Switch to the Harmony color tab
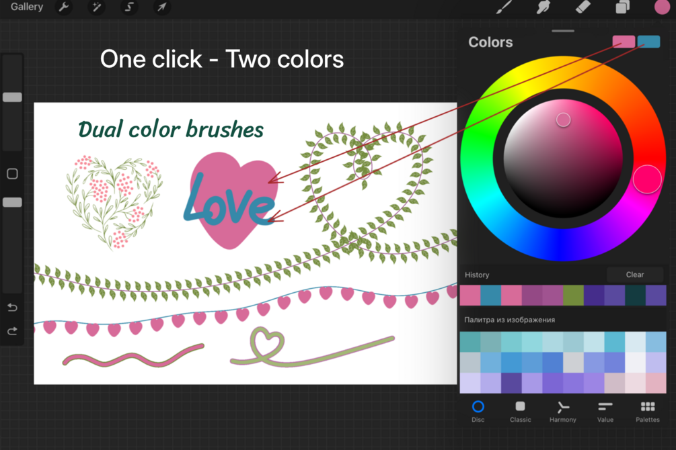Screen dimensions: 676x450 point(562,412)
